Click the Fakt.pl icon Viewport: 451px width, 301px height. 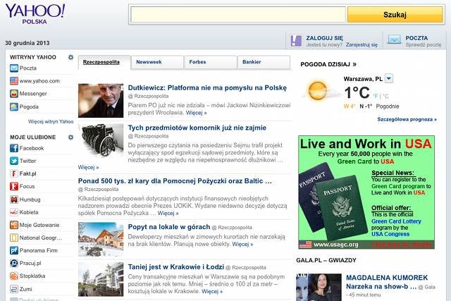pos(14,173)
